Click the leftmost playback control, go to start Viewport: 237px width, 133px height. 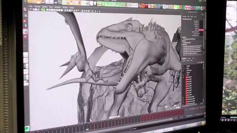[191, 109]
